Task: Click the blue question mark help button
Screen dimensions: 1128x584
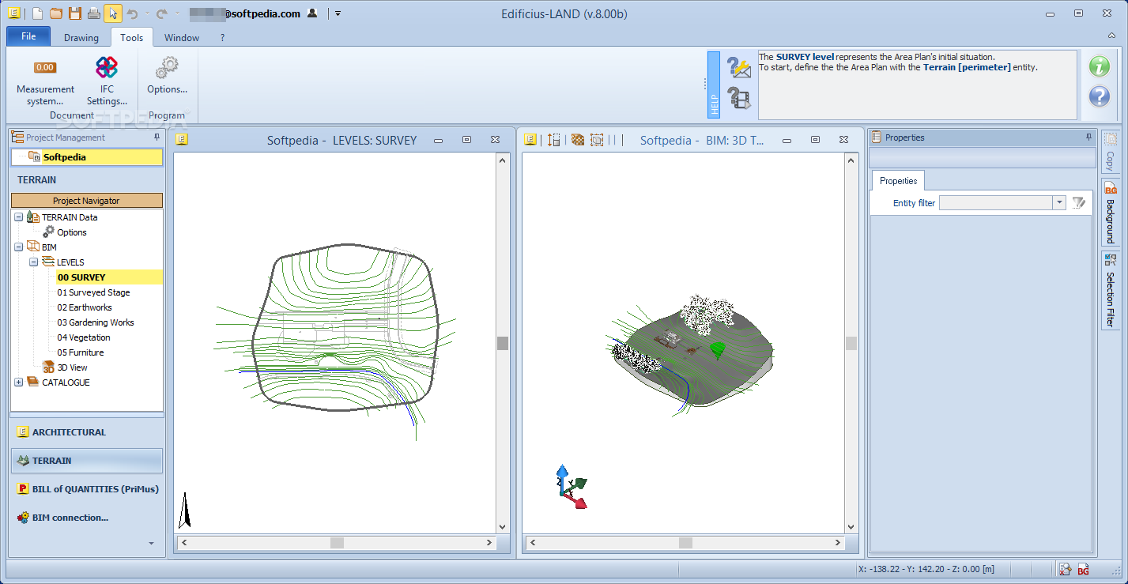Action: tap(1100, 96)
